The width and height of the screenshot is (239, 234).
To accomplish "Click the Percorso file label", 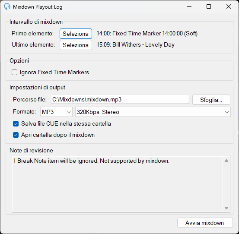I will coord(30,100).
